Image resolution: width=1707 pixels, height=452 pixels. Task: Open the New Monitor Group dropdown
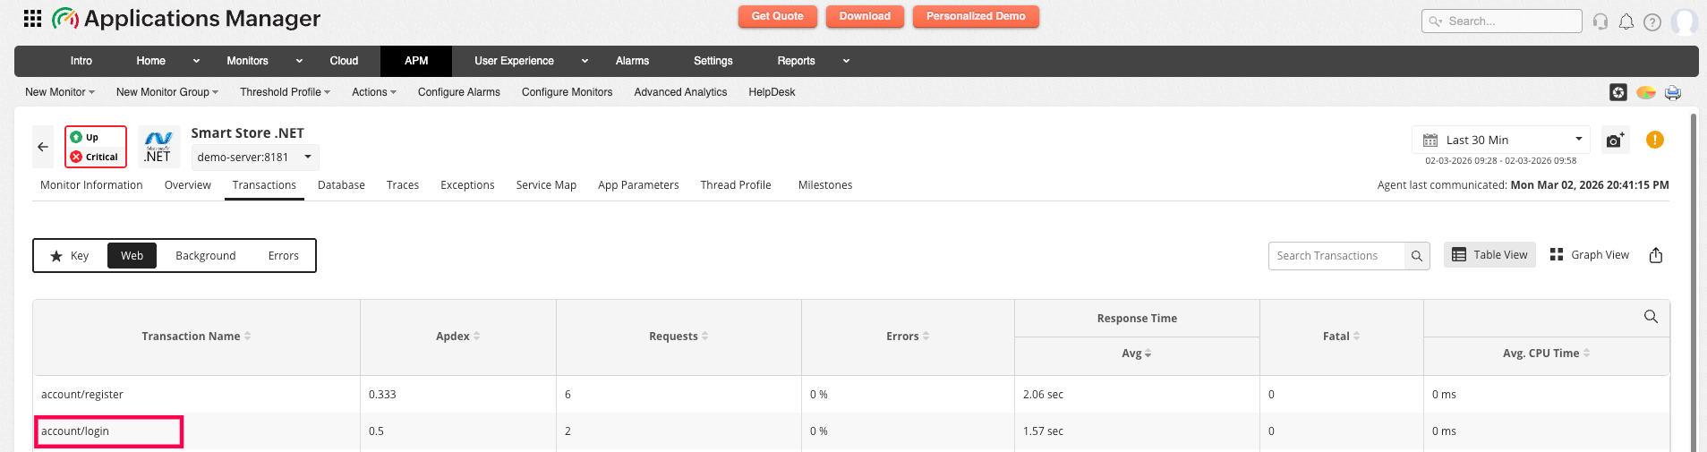[167, 92]
